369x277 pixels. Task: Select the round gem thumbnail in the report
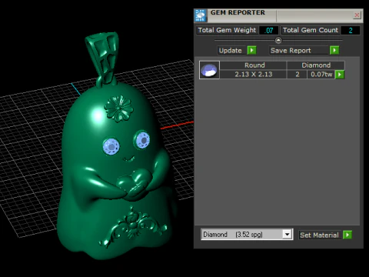(209, 70)
